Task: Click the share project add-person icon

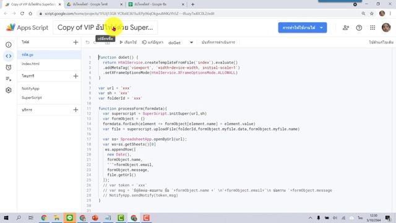Action: [x=346, y=27]
